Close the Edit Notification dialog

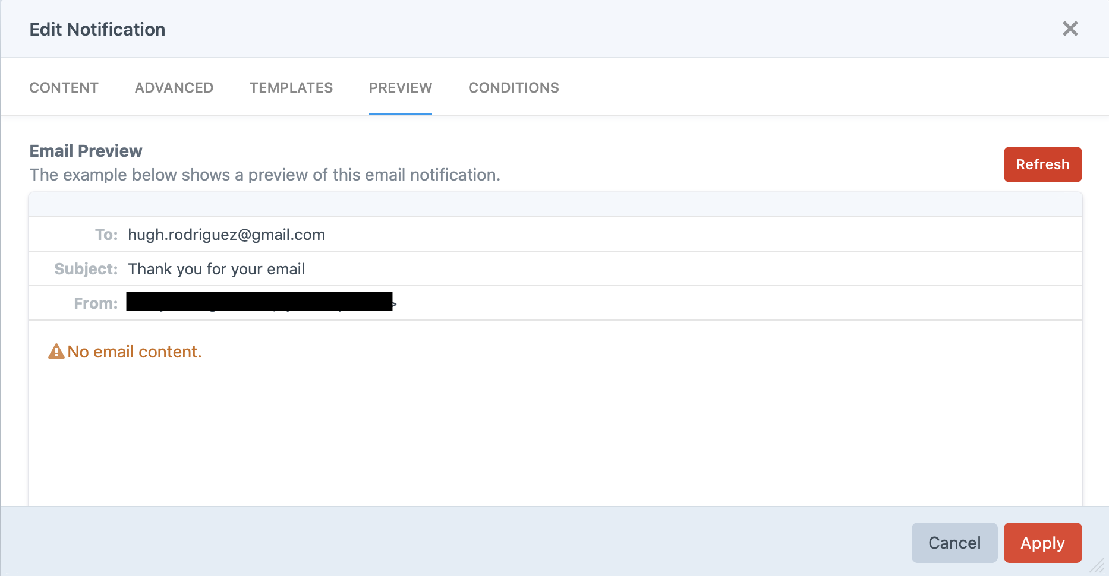click(1070, 29)
